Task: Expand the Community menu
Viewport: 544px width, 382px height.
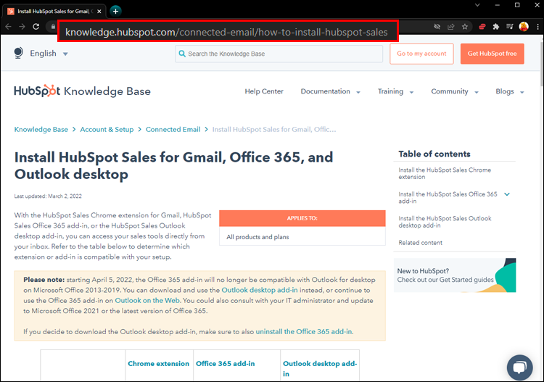Action: 455,91
